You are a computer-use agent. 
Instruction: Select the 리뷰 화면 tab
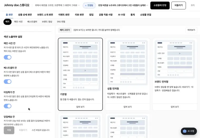79,15
